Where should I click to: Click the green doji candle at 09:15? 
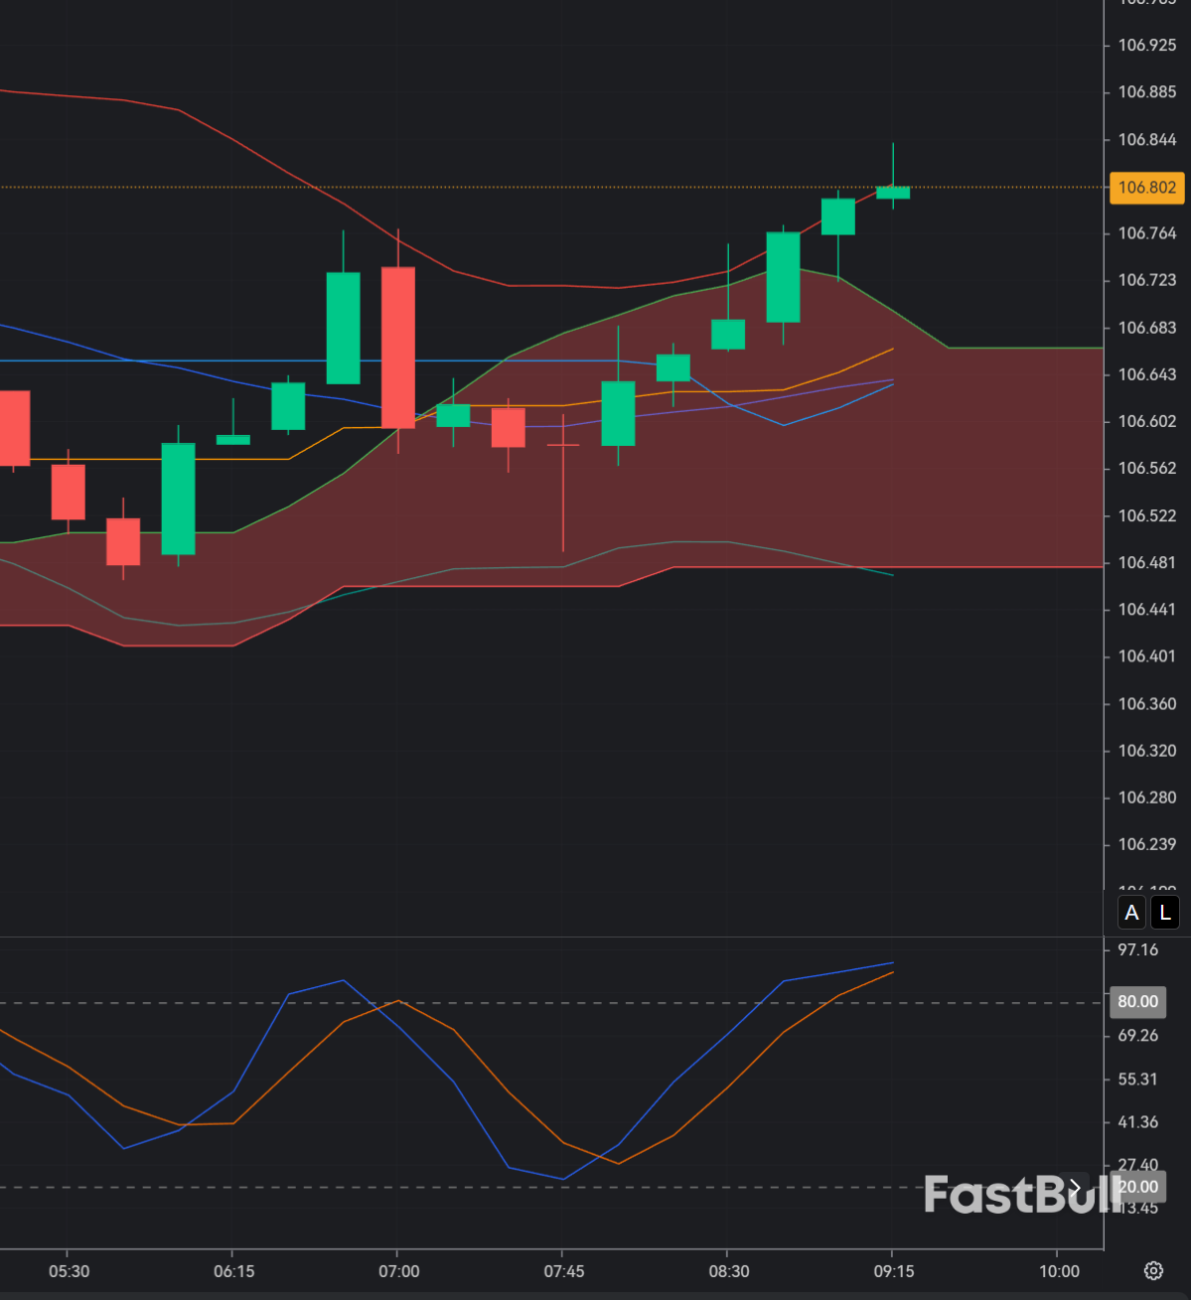893,192
